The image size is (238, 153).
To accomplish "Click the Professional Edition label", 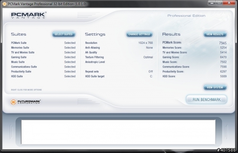I will point(186,16).
